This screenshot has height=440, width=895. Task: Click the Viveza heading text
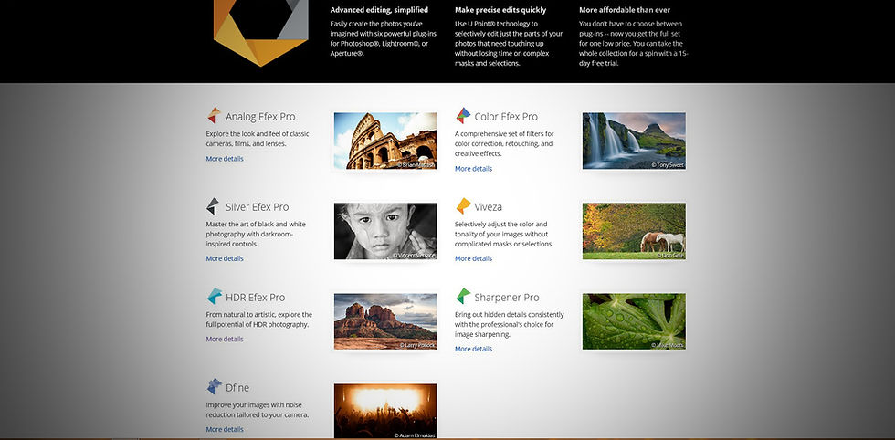tap(488, 207)
